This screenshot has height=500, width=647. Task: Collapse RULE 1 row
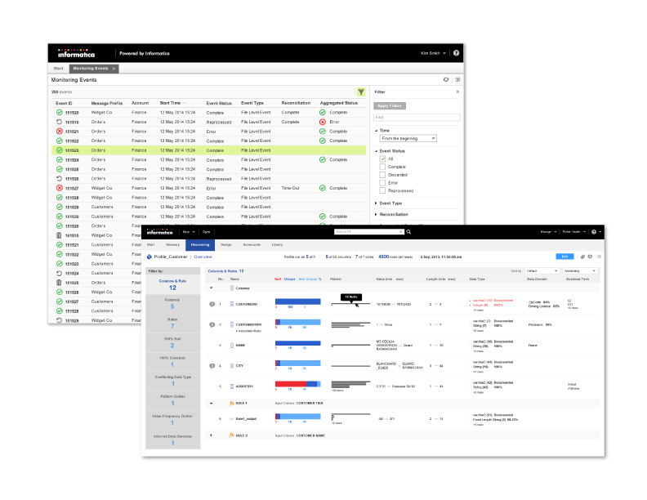point(212,403)
